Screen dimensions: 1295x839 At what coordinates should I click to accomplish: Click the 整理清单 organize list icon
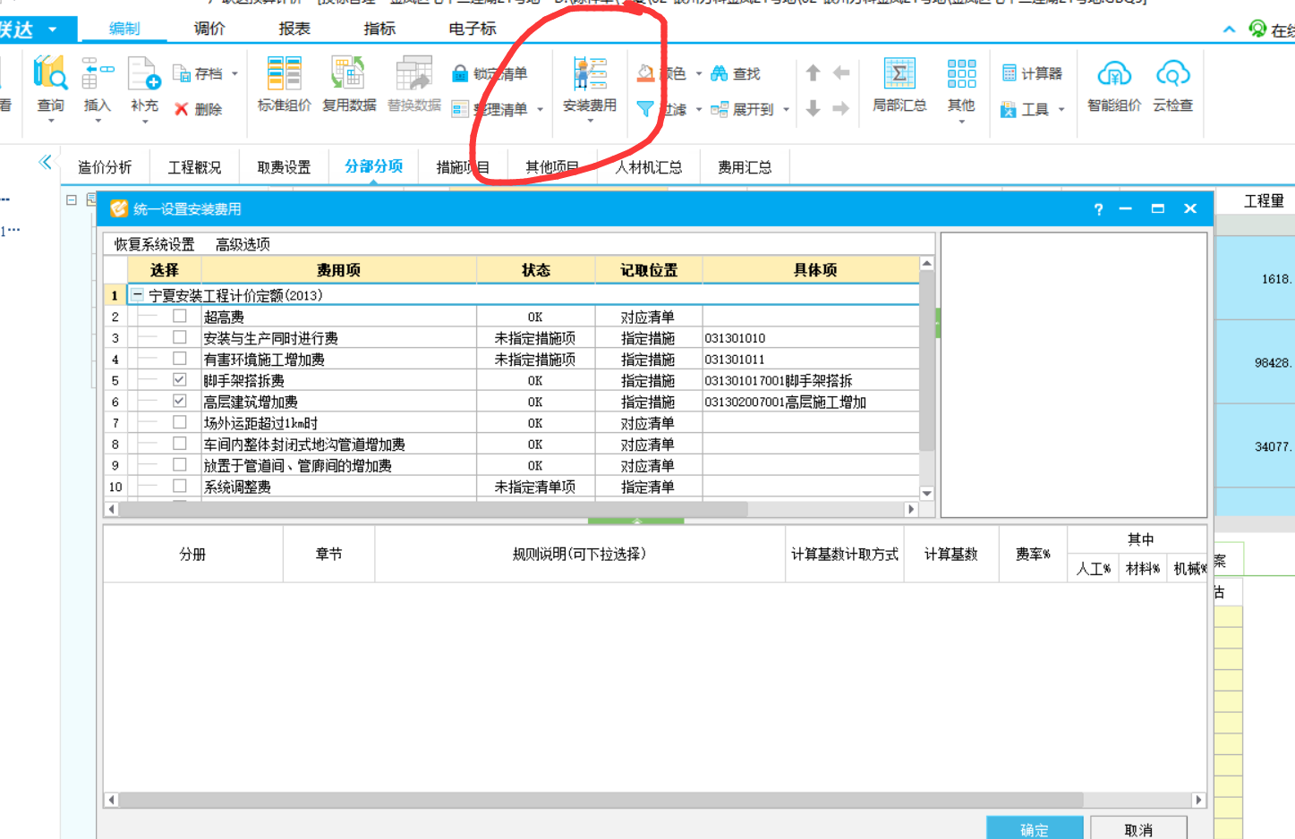pos(460,109)
